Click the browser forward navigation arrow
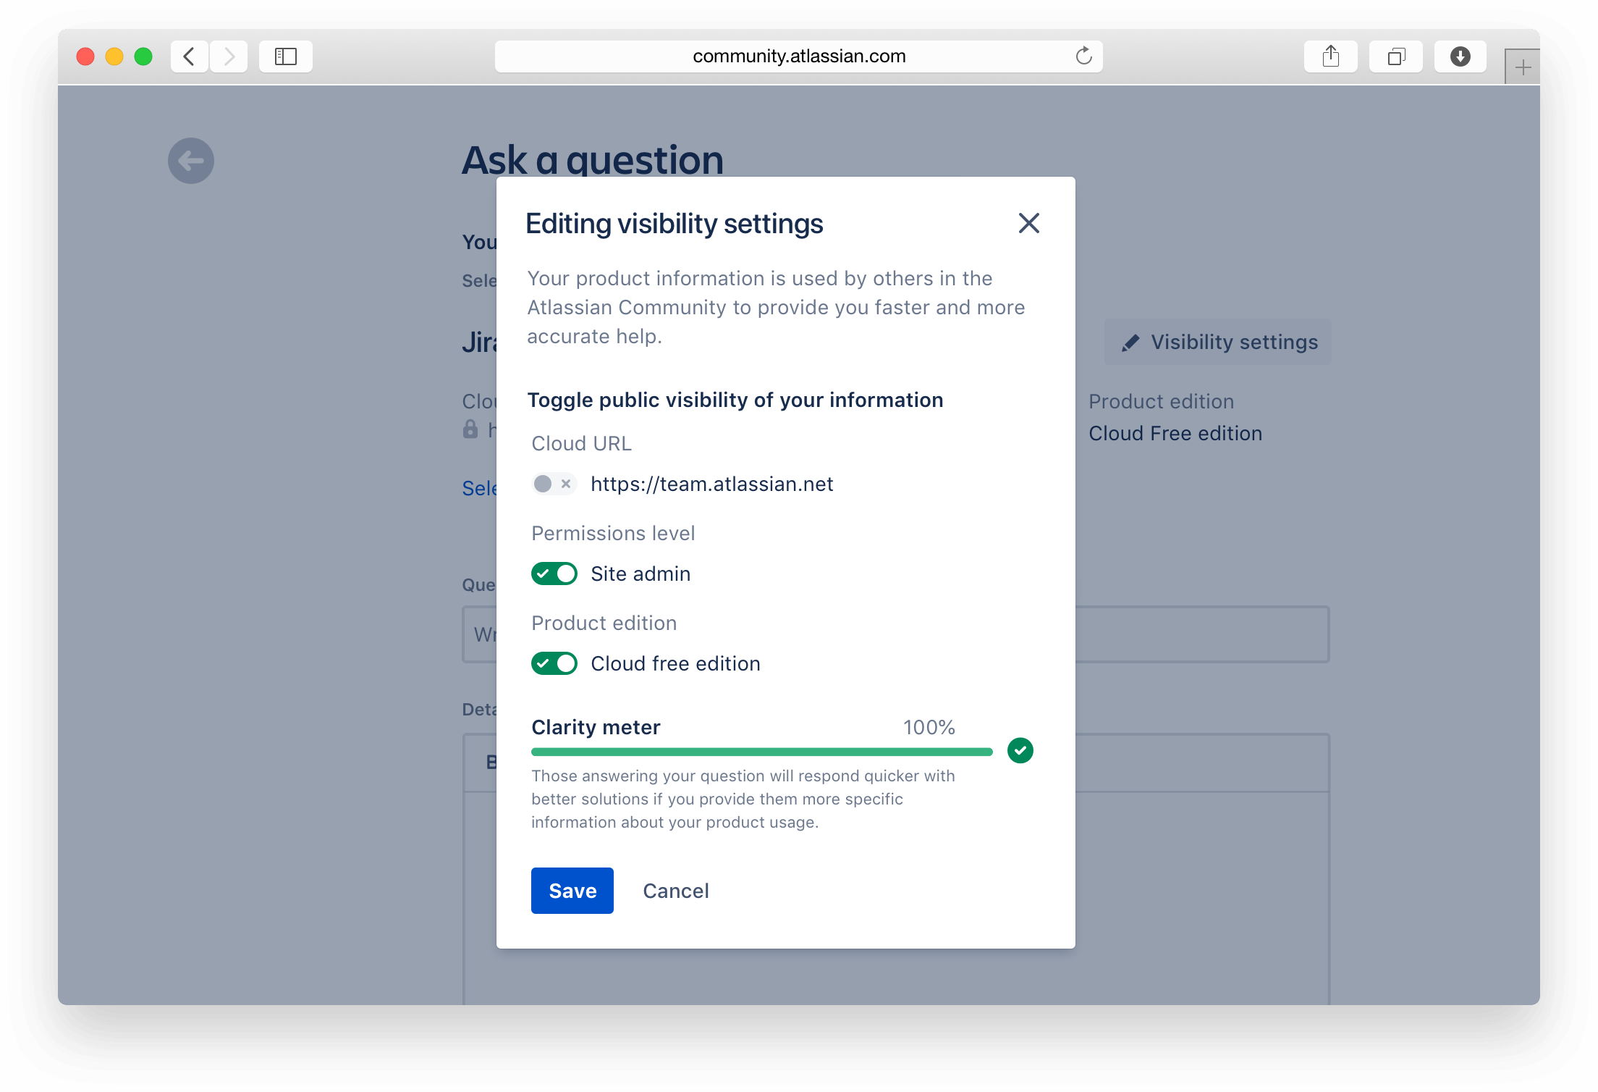 [229, 56]
